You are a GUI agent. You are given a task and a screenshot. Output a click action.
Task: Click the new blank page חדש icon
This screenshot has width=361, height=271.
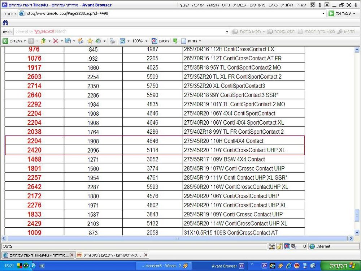pos(183,41)
